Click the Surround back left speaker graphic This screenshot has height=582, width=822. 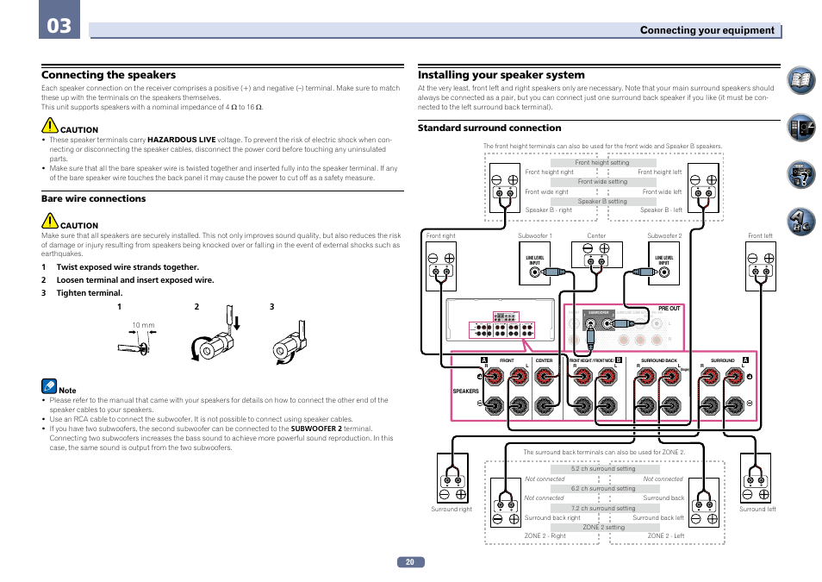tap(703, 502)
